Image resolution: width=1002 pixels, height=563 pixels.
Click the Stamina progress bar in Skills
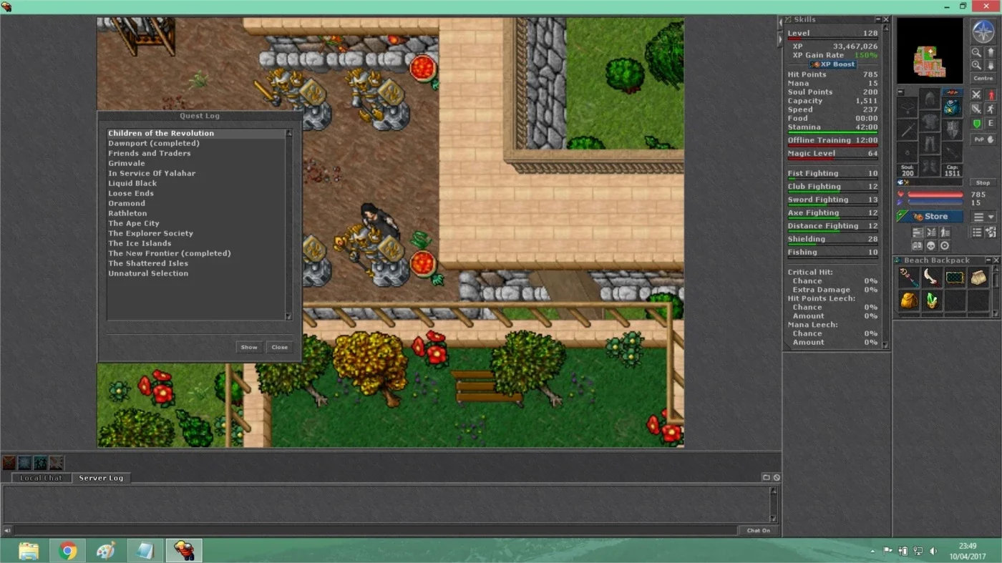point(832,132)
